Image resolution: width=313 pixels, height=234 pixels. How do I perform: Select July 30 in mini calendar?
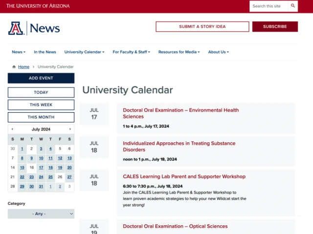click(31, 186)
